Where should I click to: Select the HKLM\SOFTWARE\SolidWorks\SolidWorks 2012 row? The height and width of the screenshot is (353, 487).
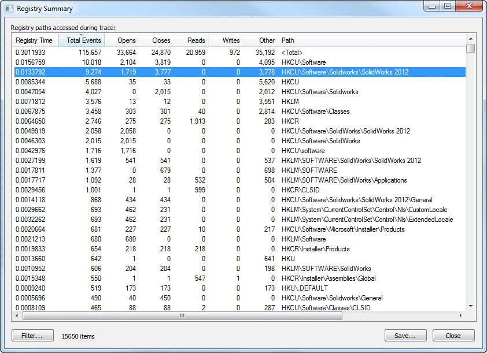(x=240, y=161)
